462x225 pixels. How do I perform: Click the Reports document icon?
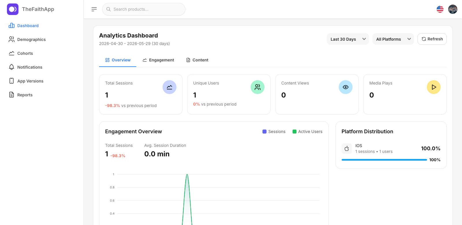12,95
